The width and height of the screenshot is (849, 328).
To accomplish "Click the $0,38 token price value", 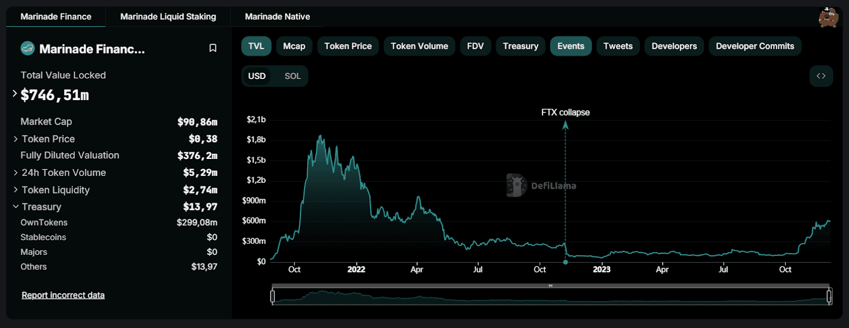I will click(x=203, y=139).
